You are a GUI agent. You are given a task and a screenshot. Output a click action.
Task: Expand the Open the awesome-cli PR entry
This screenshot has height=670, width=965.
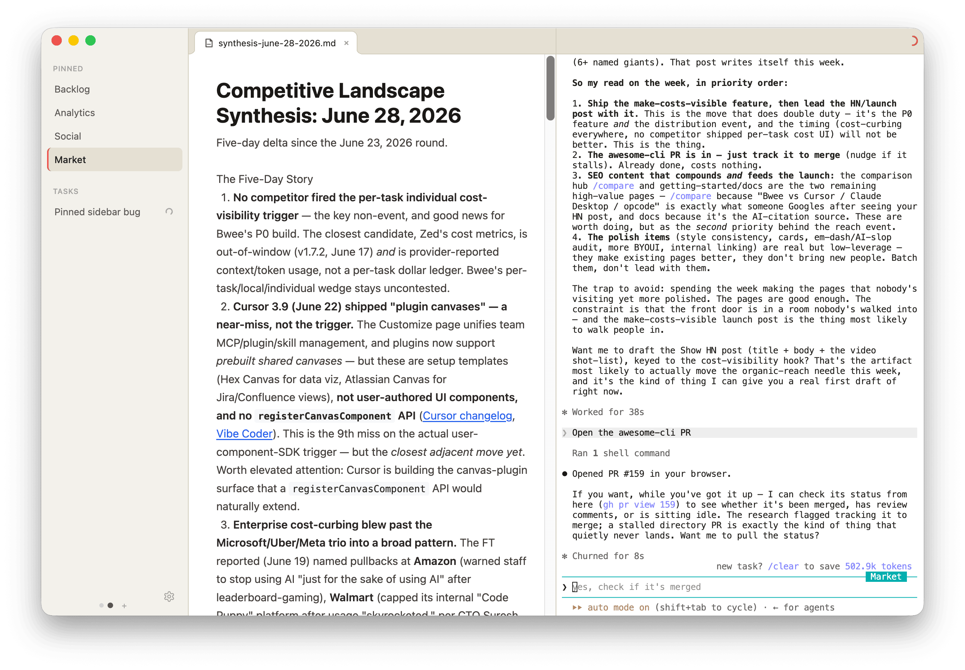739,433
